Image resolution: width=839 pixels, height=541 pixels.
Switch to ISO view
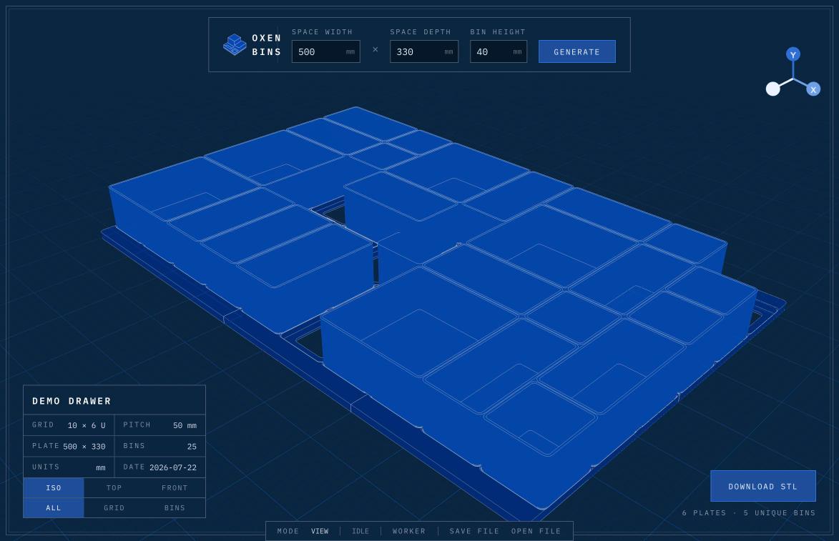coord(54,488)
